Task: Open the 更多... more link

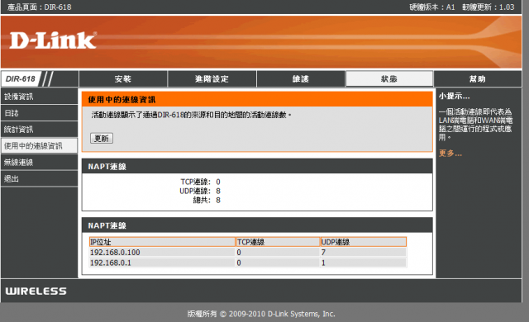Action: 450,154
